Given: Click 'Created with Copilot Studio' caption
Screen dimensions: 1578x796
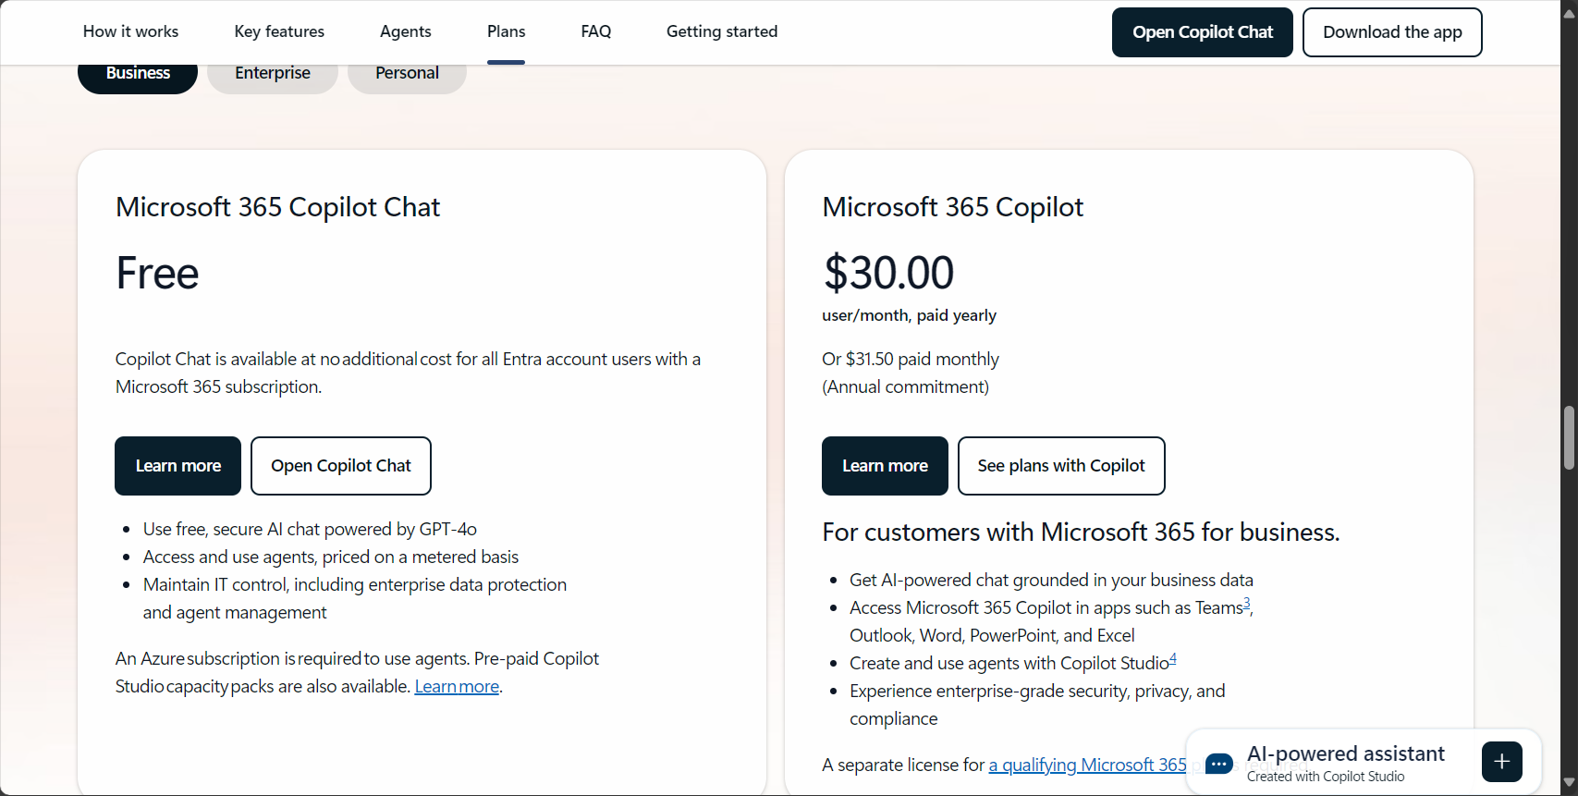Looking at the screenshot, I should coord(1326,777).
